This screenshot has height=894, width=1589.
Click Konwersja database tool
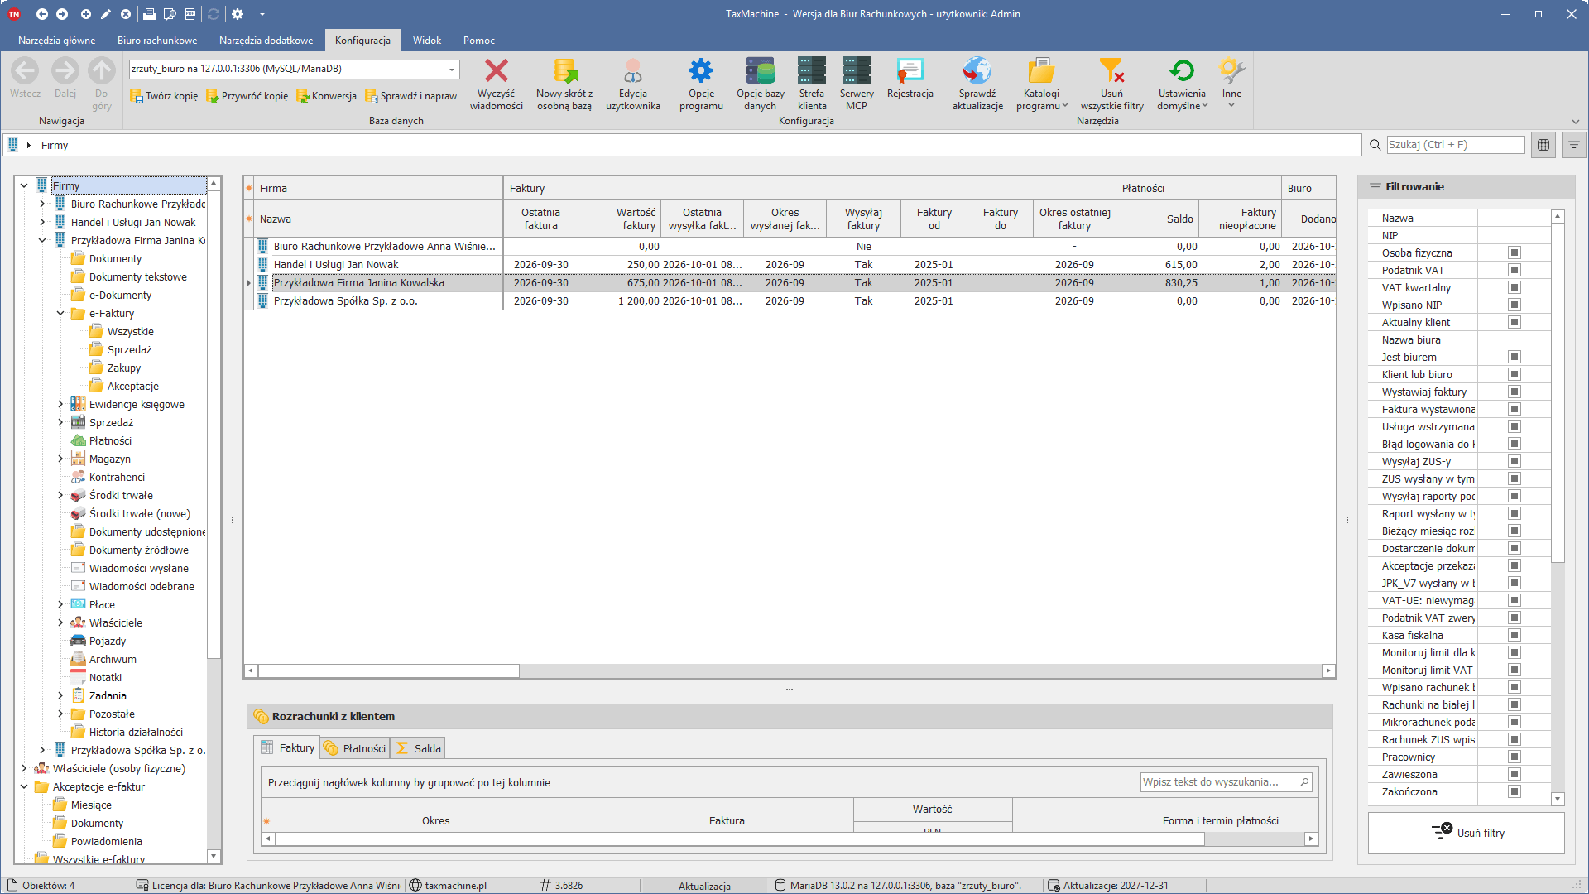(326, 96)
